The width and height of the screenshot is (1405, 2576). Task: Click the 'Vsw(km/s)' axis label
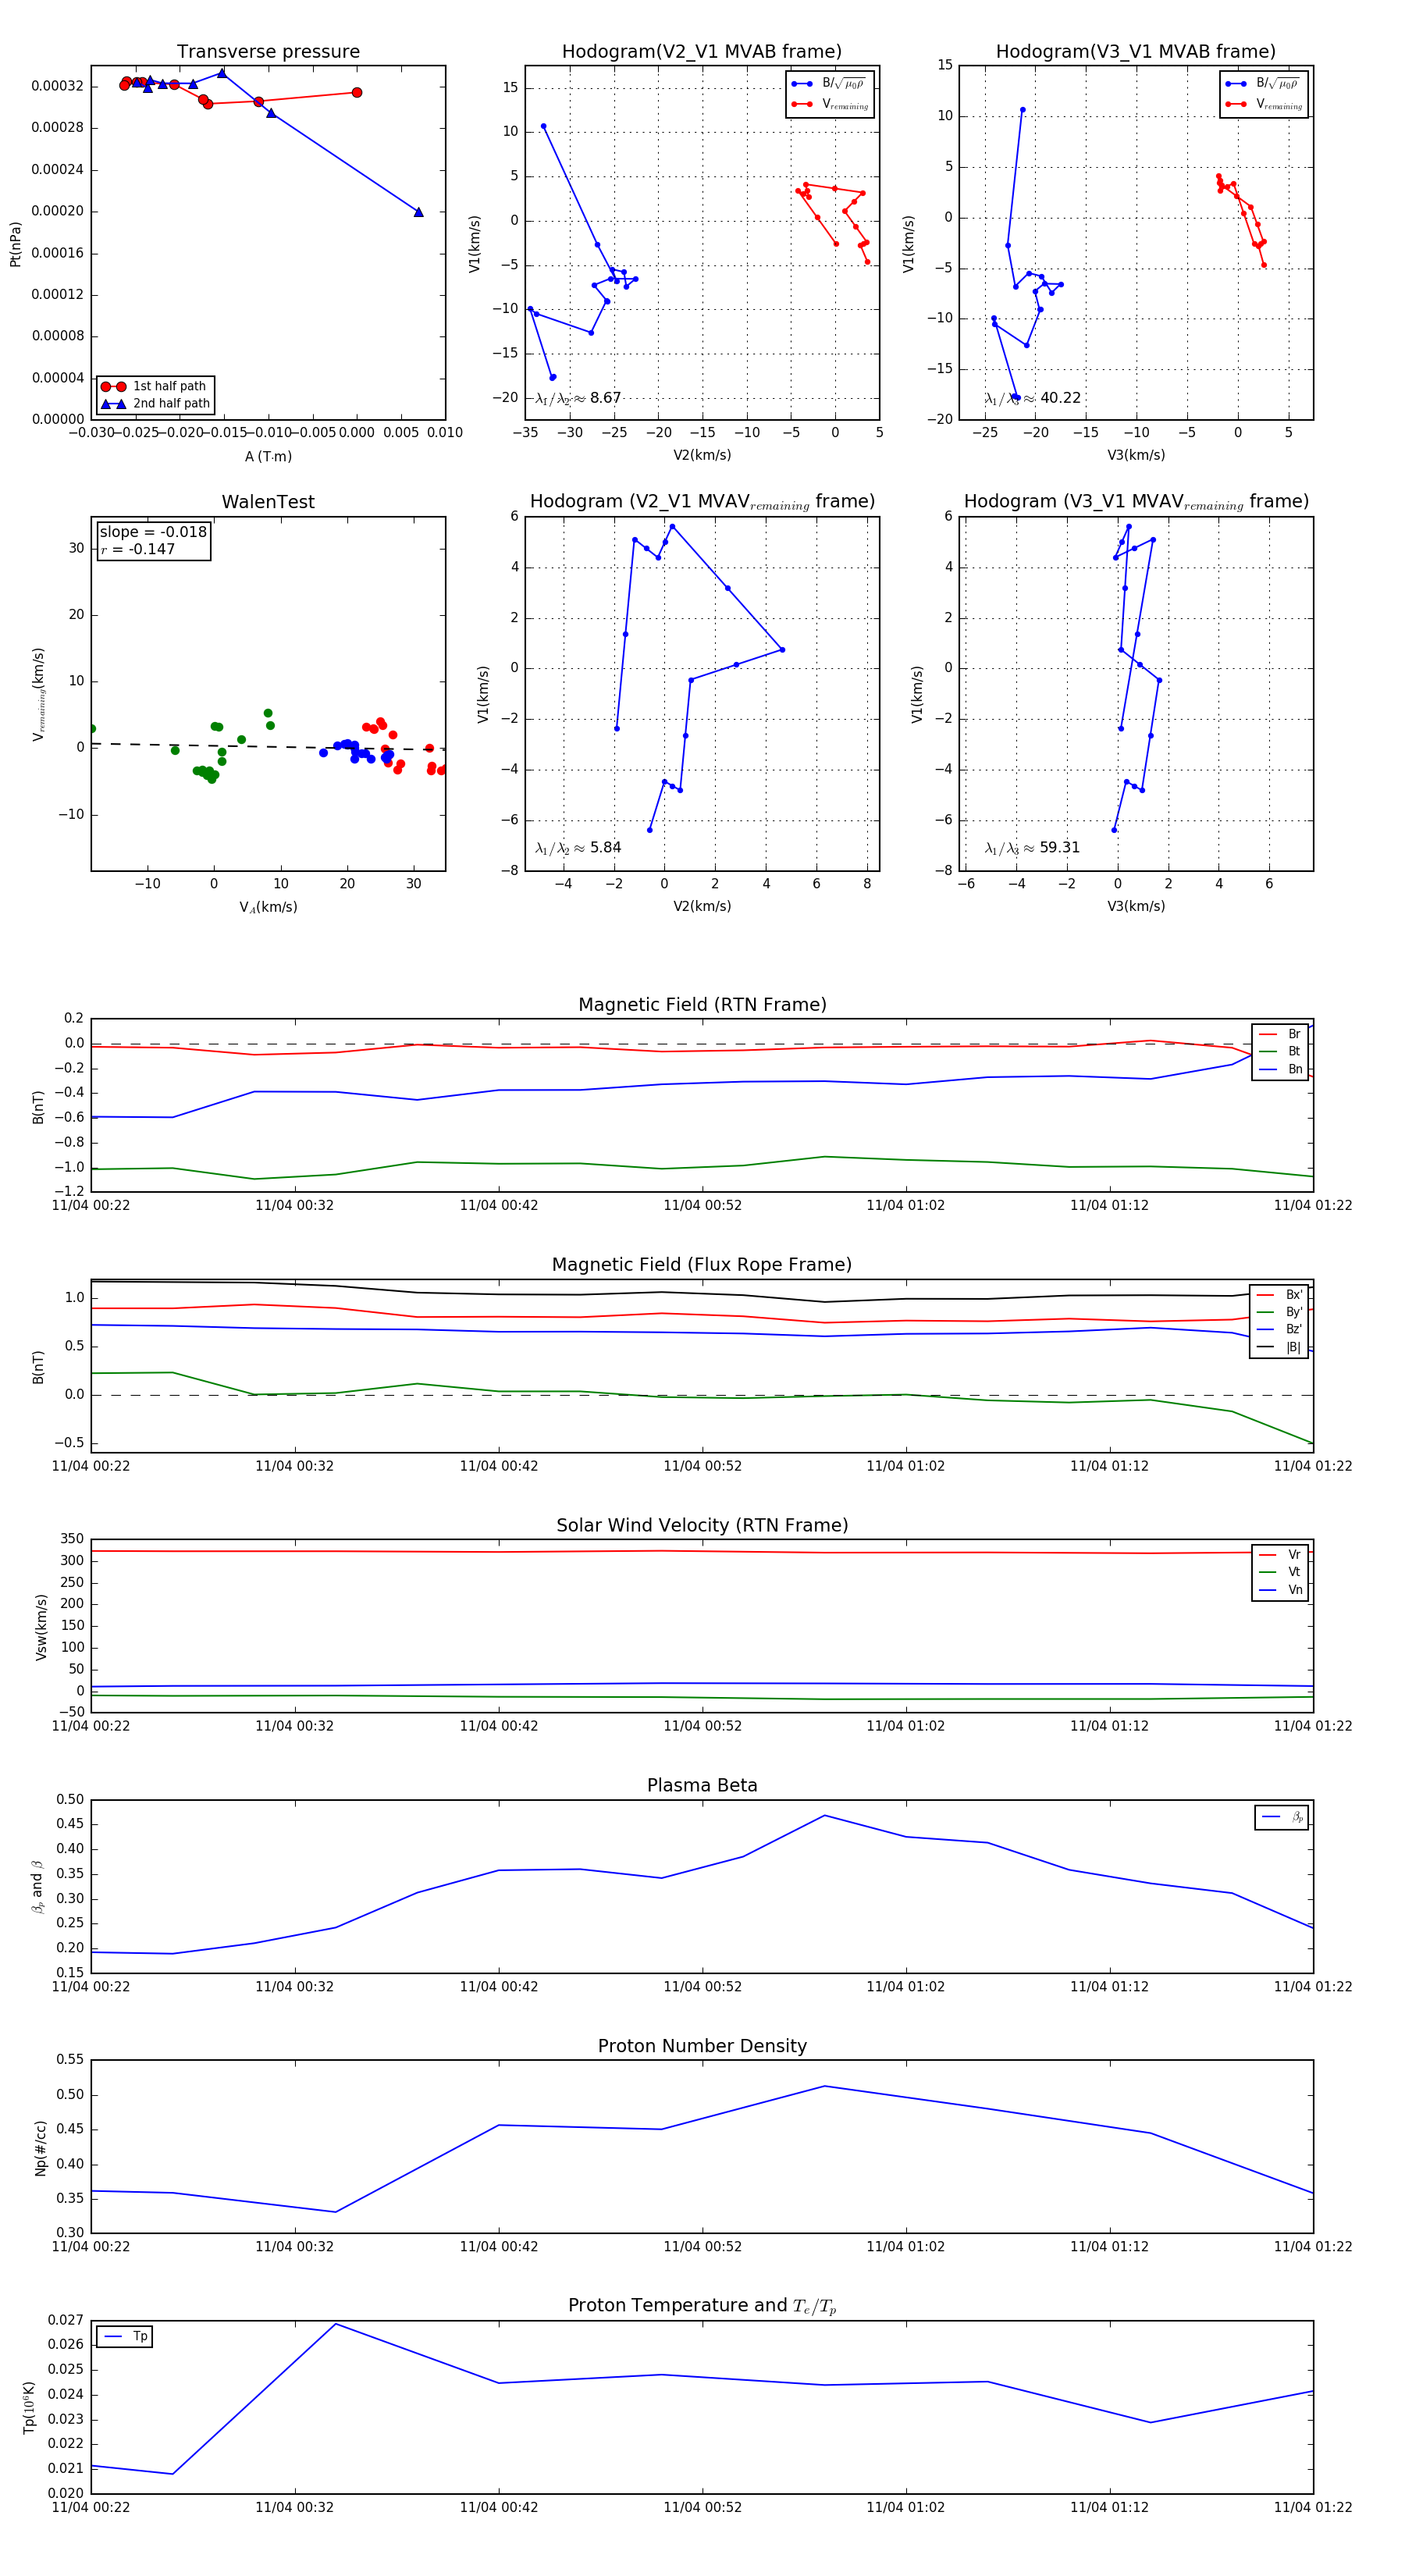coord(41,1627)
